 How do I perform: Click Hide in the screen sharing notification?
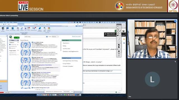72,91
